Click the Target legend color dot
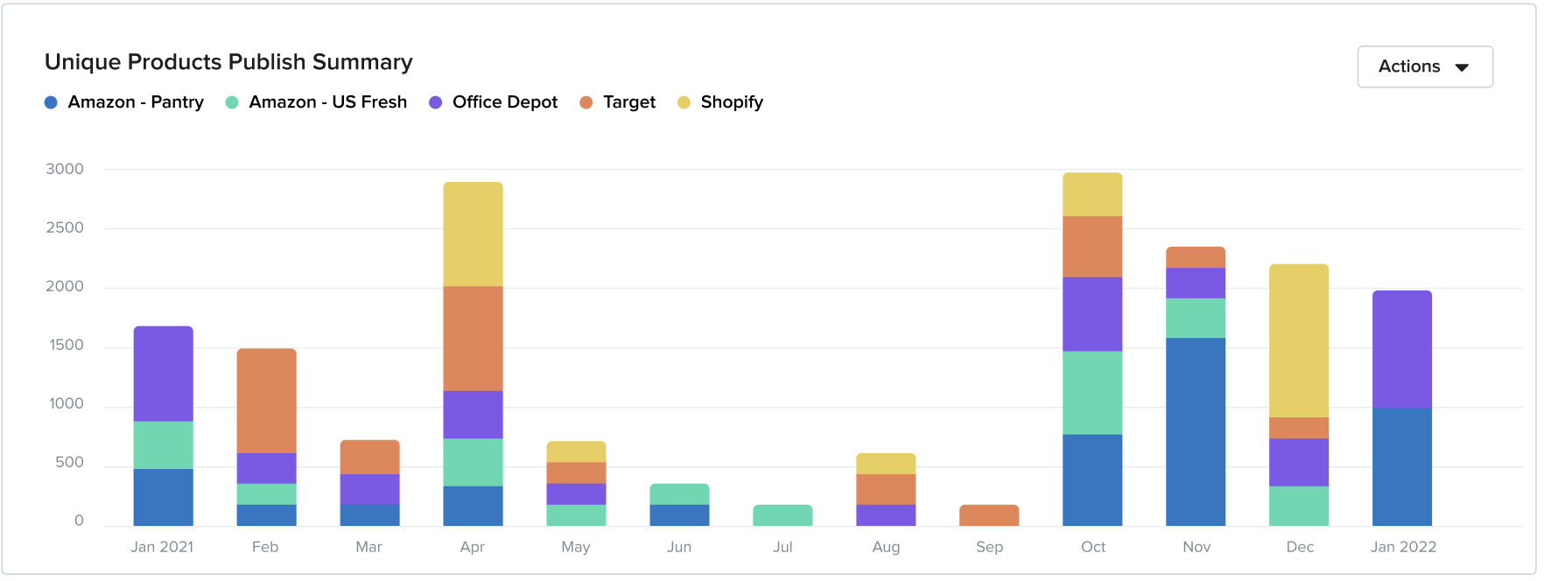The width and height of the screenshot is (1544, 581). 586,102
